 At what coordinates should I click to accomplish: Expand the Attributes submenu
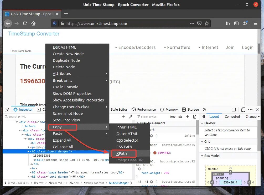tap(77, 74)
